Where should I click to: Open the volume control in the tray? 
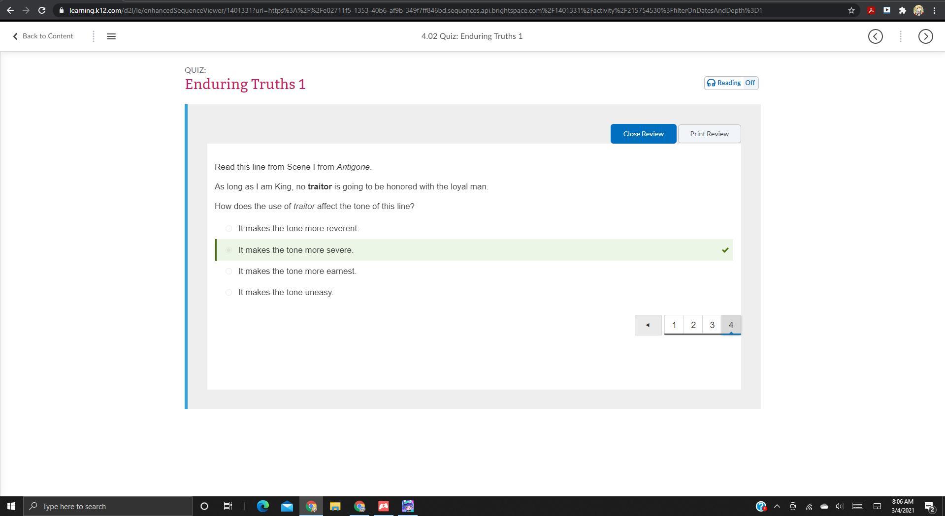pyautogui.click(x=840, y=506)
